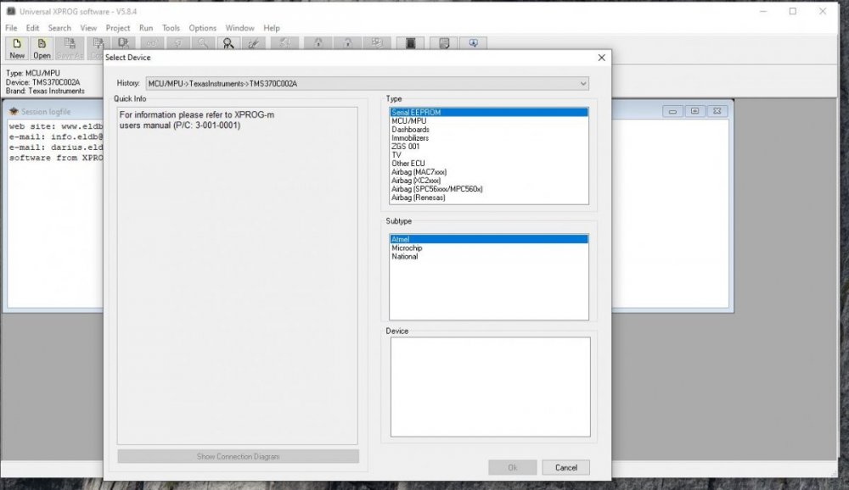Pick Microchip in the Subtype list

pyautogui.click(x=407, y=248)
